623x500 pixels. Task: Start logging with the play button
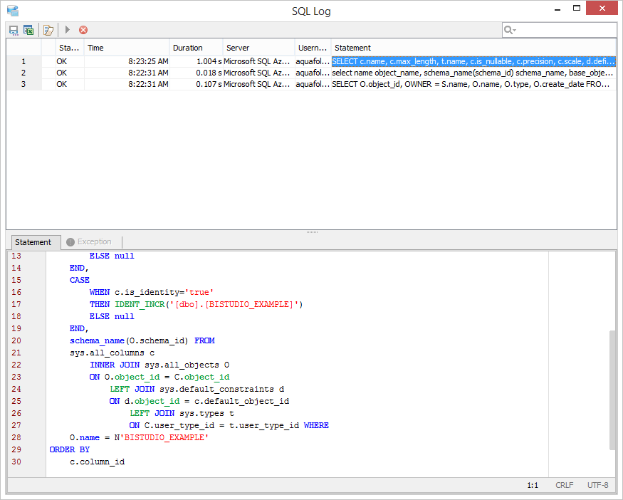pyautogui.click(x=67, y=30)
